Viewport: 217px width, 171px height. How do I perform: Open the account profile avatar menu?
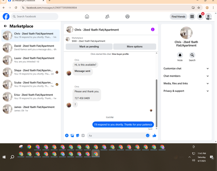tap(208, 17)
